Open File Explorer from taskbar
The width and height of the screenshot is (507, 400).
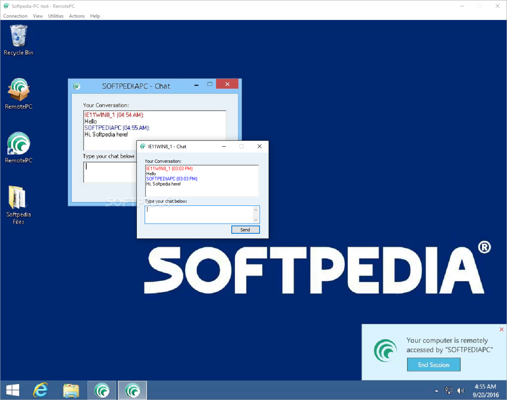click(x=71, y=390)
